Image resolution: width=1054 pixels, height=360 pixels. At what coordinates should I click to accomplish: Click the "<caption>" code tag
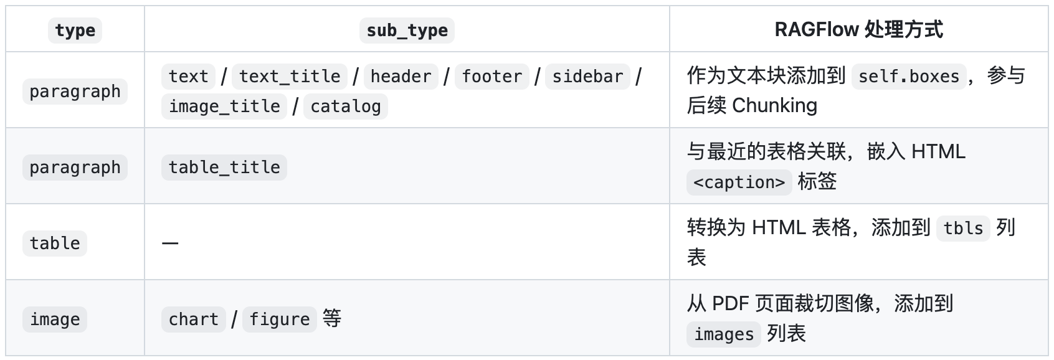click(739, 182)
